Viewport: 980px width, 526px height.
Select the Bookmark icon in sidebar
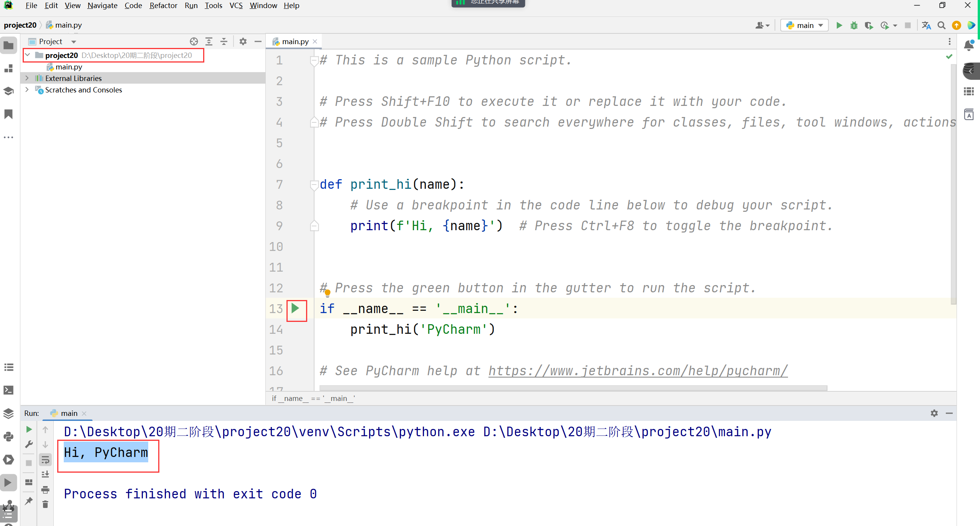coord(9,114)
